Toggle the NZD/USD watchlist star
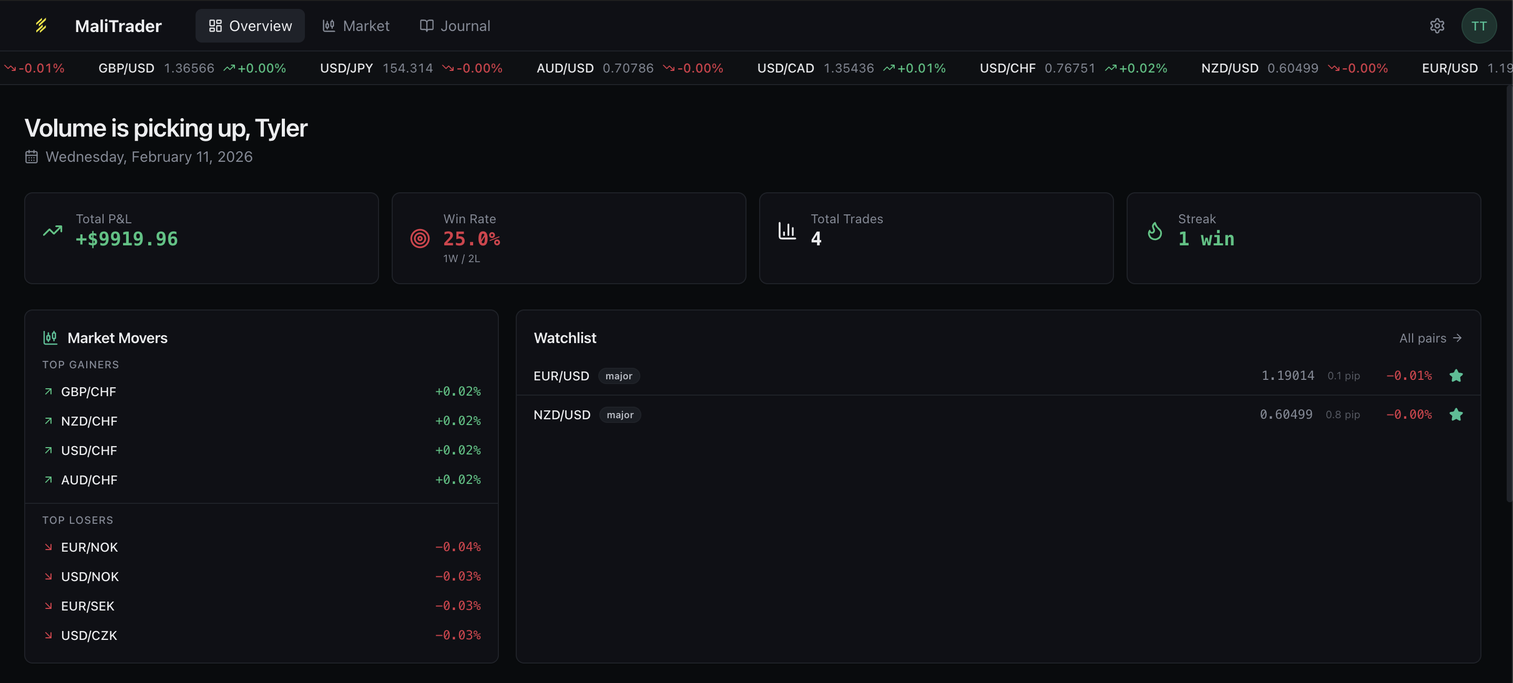The height and width of the screenshot is (683, 1513). pyautogui.click(x=1456, y=414)
